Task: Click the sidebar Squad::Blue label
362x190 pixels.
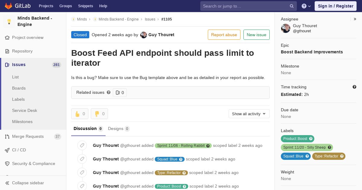Action: pyautogui.click(x=296, y=156)
